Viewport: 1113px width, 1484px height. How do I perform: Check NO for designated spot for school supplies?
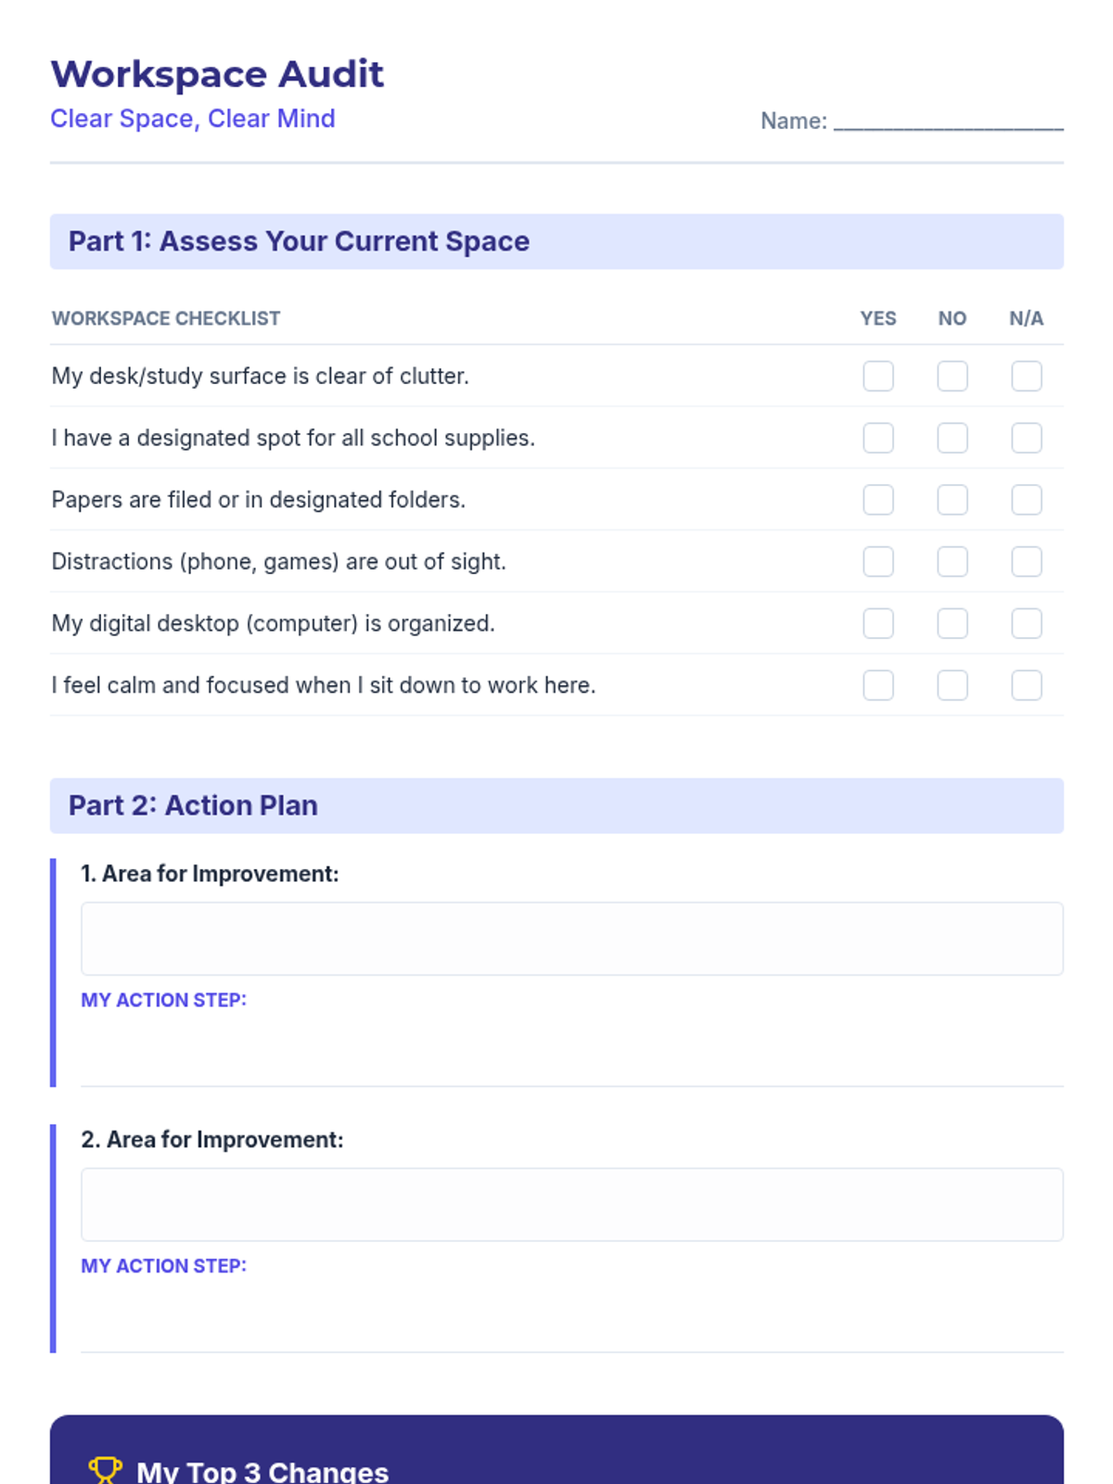pos(953,438)
